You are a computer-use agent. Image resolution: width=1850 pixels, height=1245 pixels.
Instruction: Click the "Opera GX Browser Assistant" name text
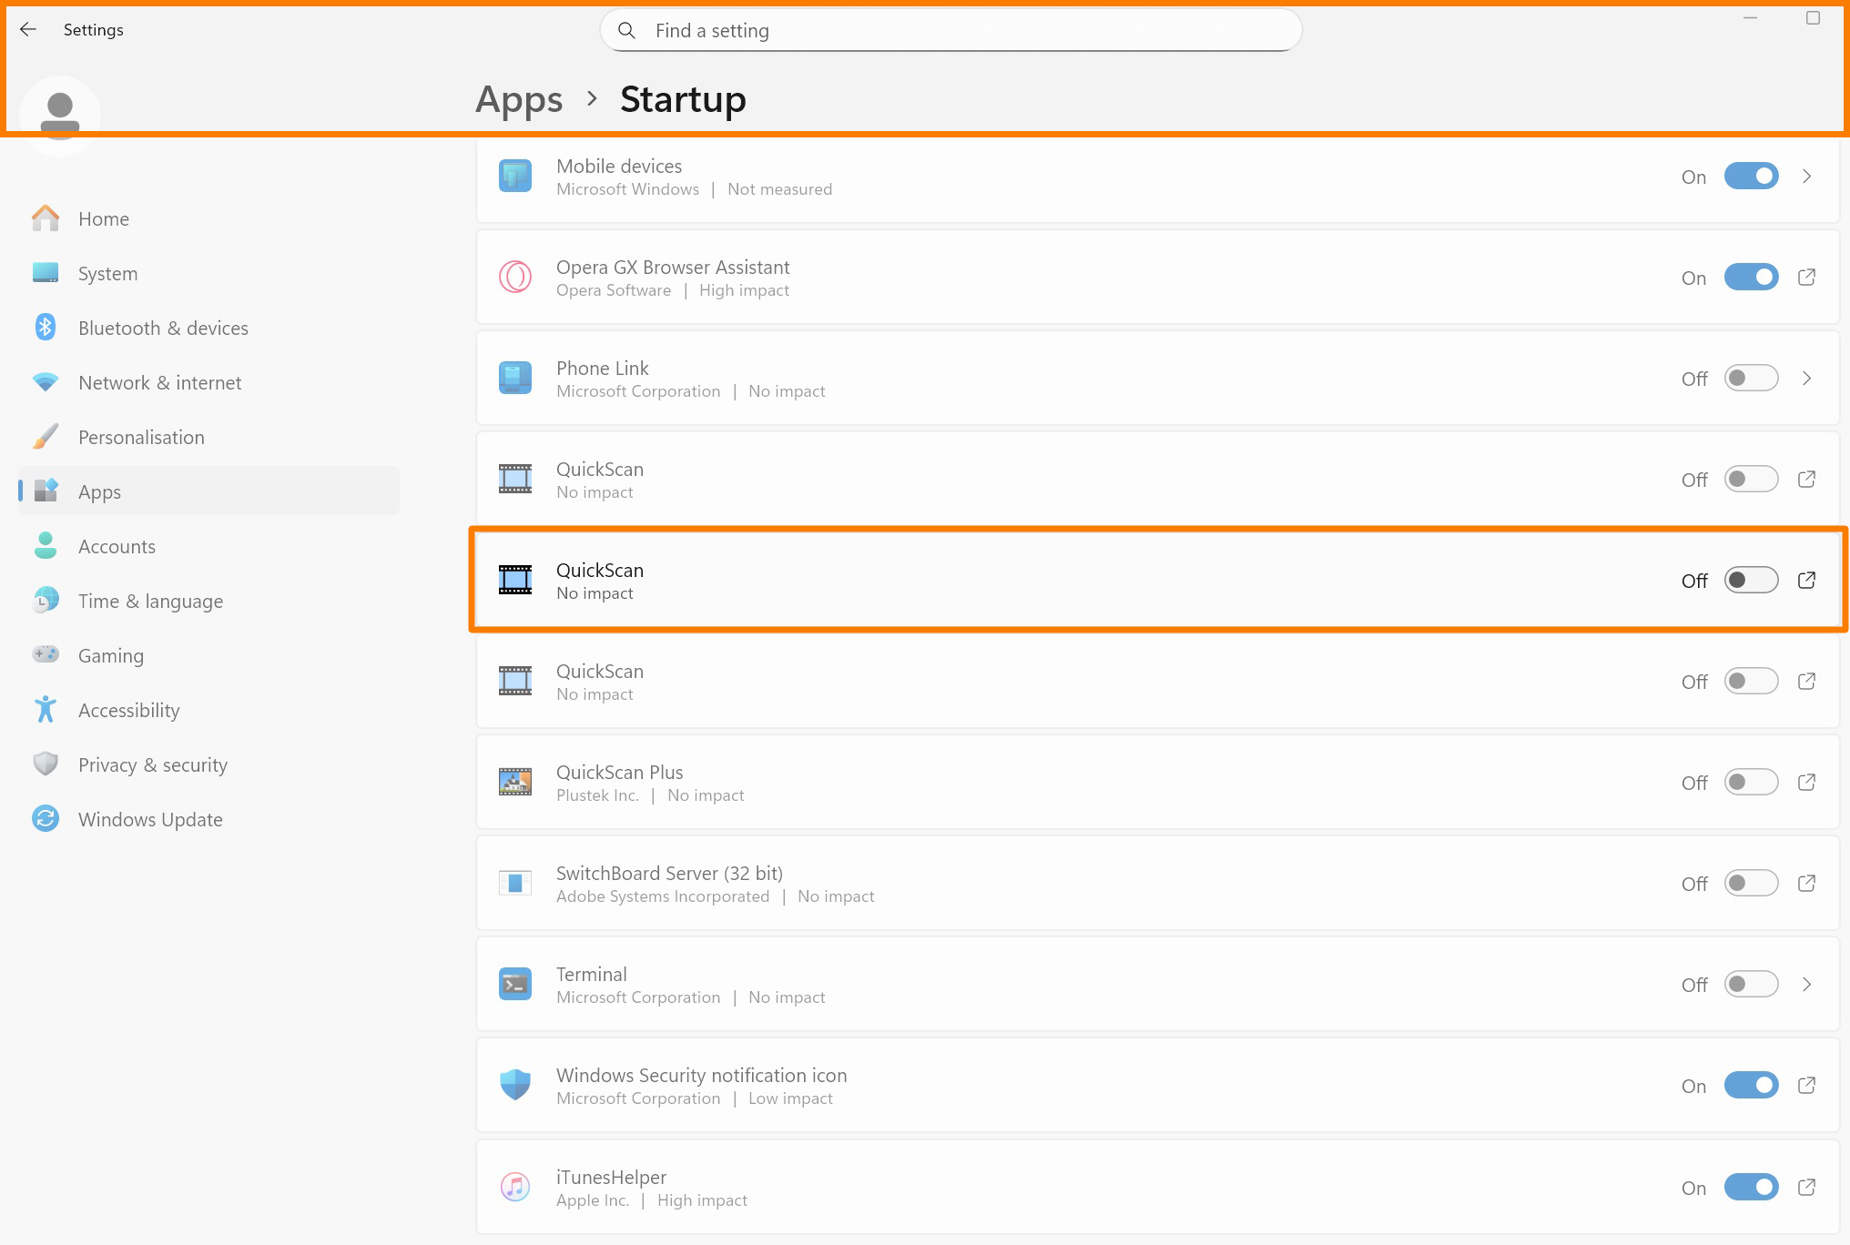[673, 267]
